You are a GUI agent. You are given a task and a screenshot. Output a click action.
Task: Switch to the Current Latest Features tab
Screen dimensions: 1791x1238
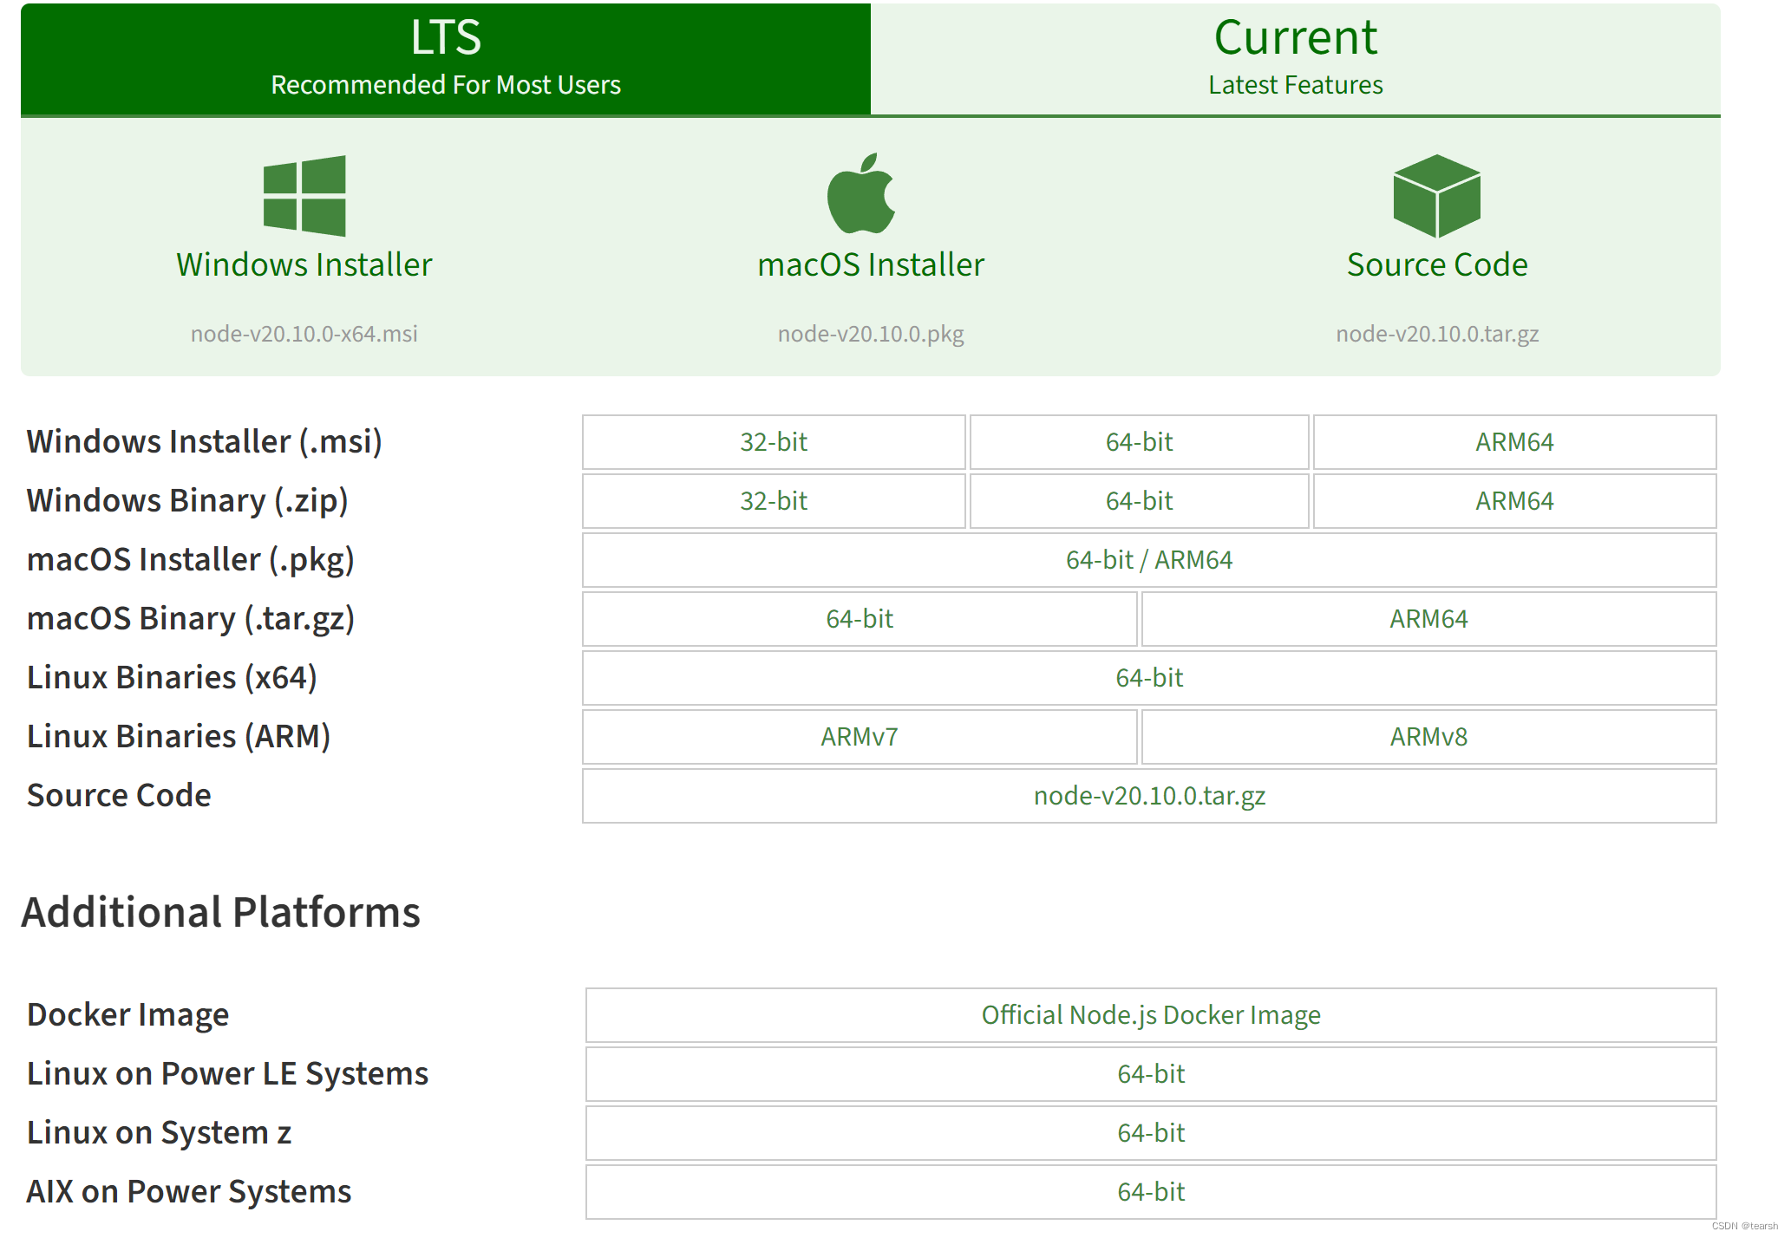tap(1295, 59)
